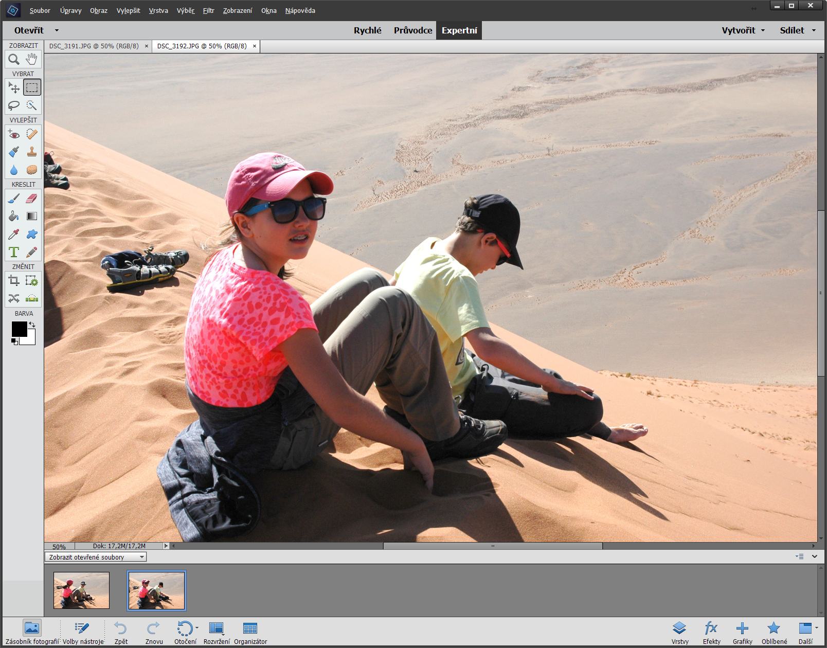Toggle the Volby nástroje tool options panel
827x648 pixels.
[82, 632]
